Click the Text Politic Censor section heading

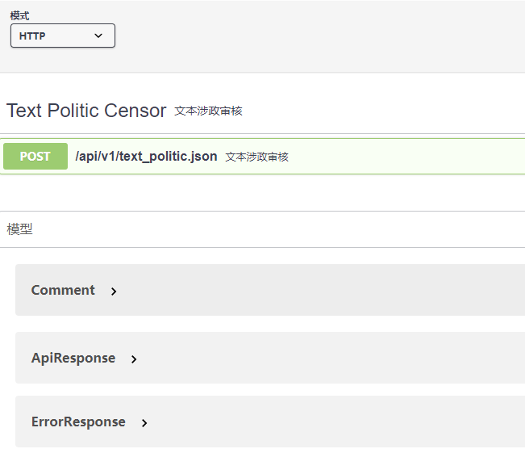coord(86,111)
